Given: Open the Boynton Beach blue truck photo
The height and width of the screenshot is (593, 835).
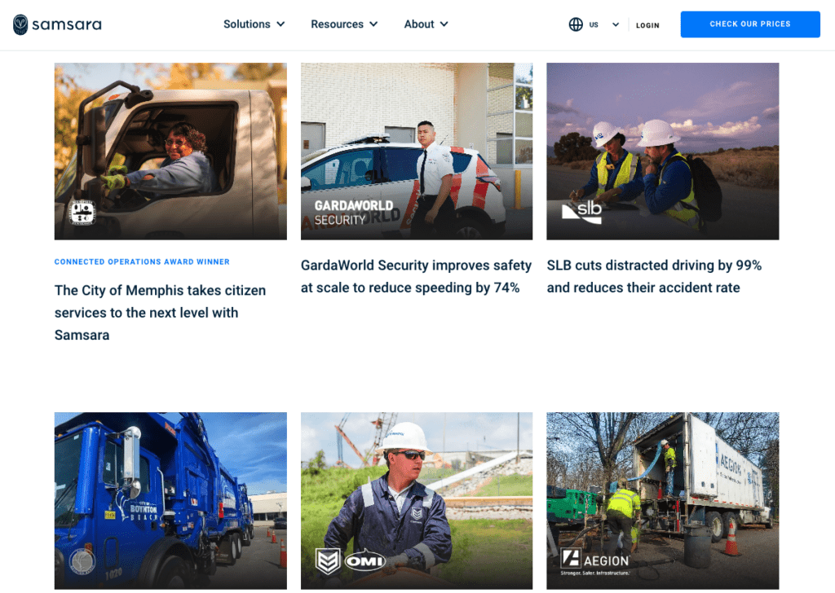Looking at the screenshot, I should pyautogui.click(x=170, y=500).
